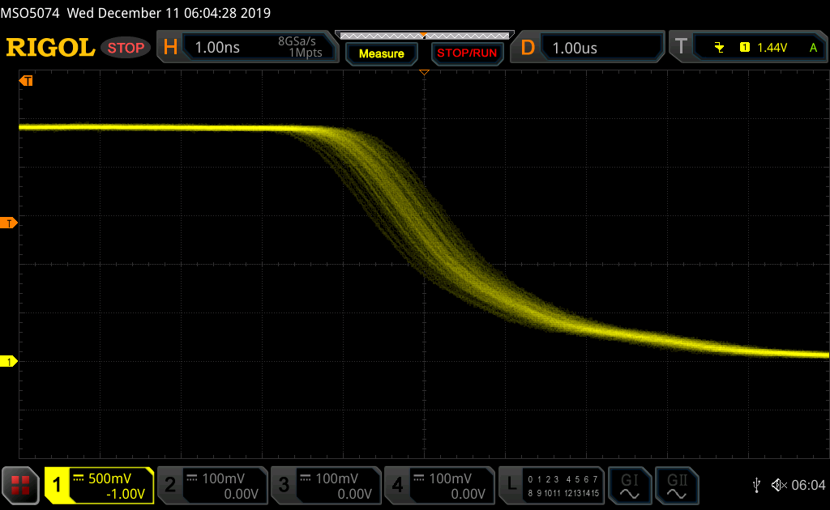
Task: Click the RIGOL logo
Action: [x=50, y=48]
